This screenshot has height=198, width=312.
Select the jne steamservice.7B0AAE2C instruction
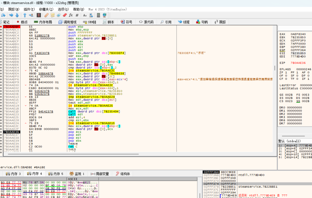coord(91,71)
